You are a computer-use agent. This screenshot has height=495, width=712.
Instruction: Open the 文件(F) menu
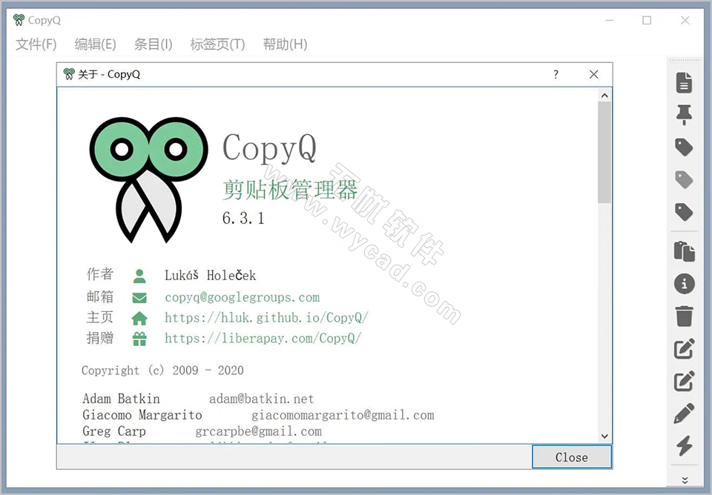click(x=35, y=44)
